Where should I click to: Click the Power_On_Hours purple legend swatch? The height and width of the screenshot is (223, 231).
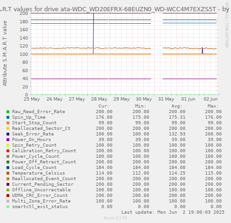pos(8,140)
